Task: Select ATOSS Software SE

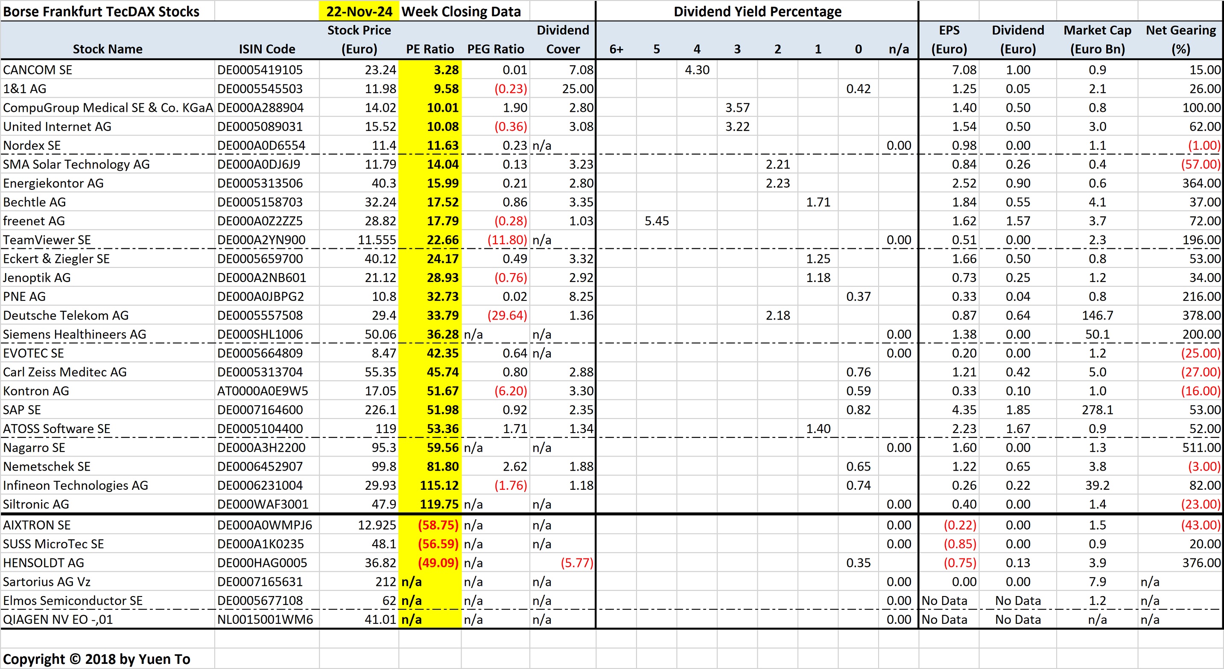Action: click(x=56, y=429)
